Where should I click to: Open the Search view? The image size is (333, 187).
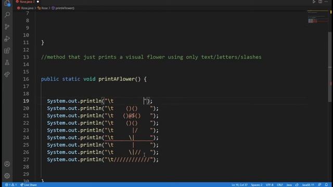pos(7,15)
